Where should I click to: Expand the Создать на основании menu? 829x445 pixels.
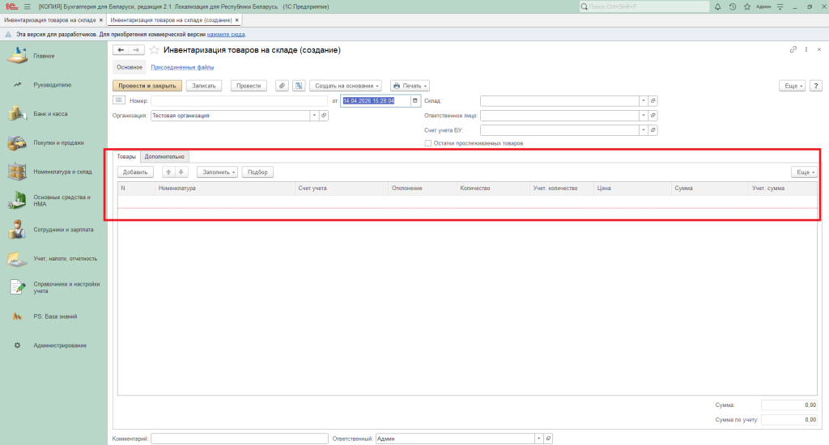pyautogui.click(x=347, y=85)
